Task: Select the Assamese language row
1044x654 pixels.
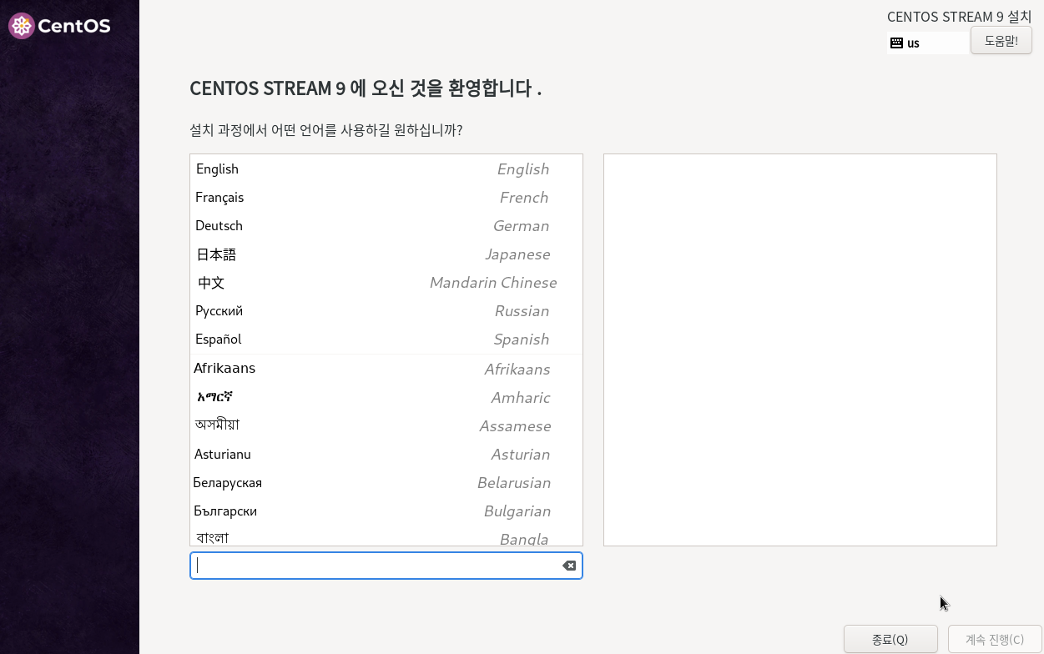Action: tap(386, 426)
